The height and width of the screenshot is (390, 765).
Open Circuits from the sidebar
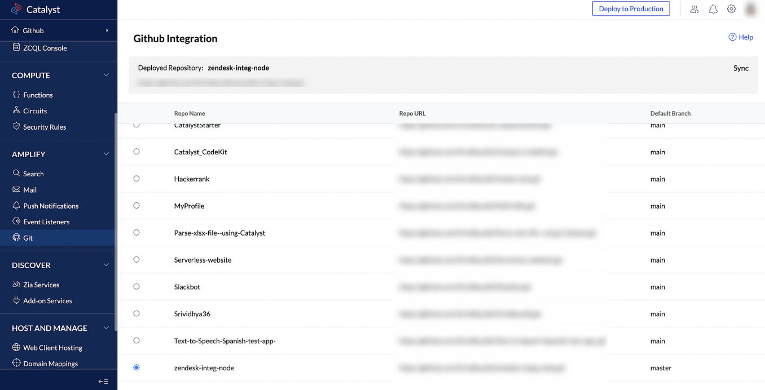[x=34, y=111]
